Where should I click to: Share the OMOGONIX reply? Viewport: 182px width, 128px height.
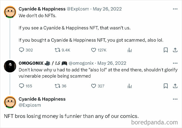click(175, 86)
